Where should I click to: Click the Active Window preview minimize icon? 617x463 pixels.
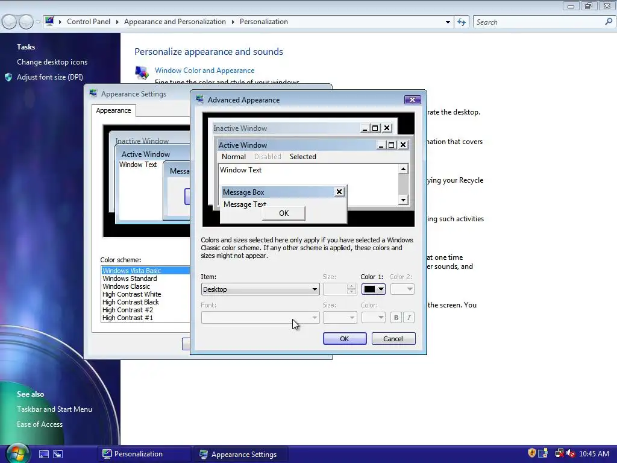tap(381, 145)
